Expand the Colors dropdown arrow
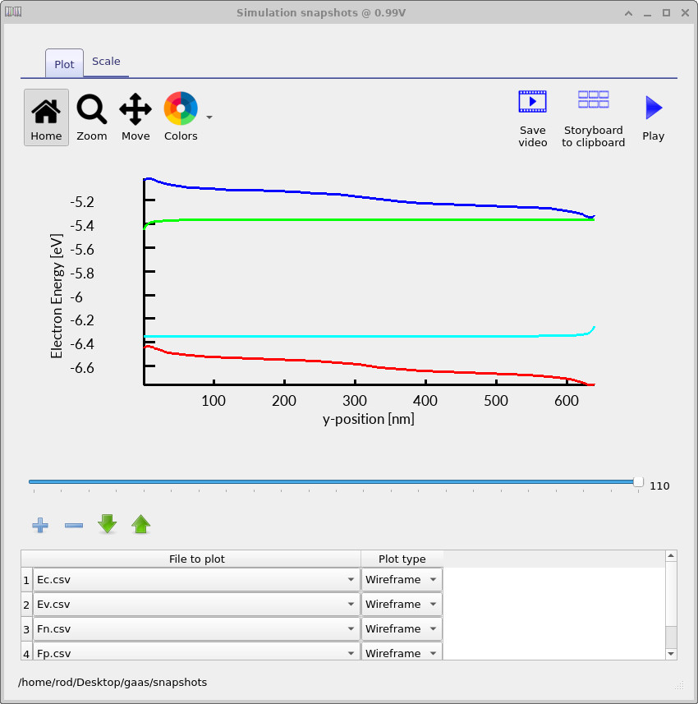This screenshot has width=698, height=704. tap(209, 117)
